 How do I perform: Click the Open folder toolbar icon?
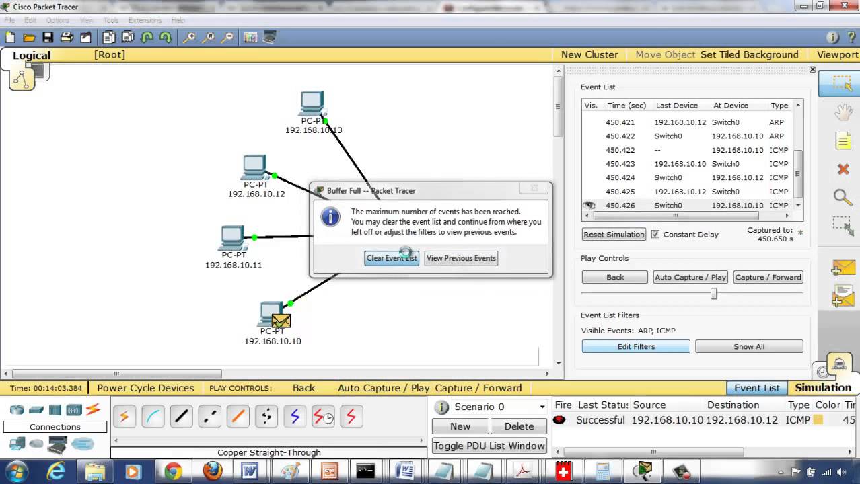click(x=29, y=38)
